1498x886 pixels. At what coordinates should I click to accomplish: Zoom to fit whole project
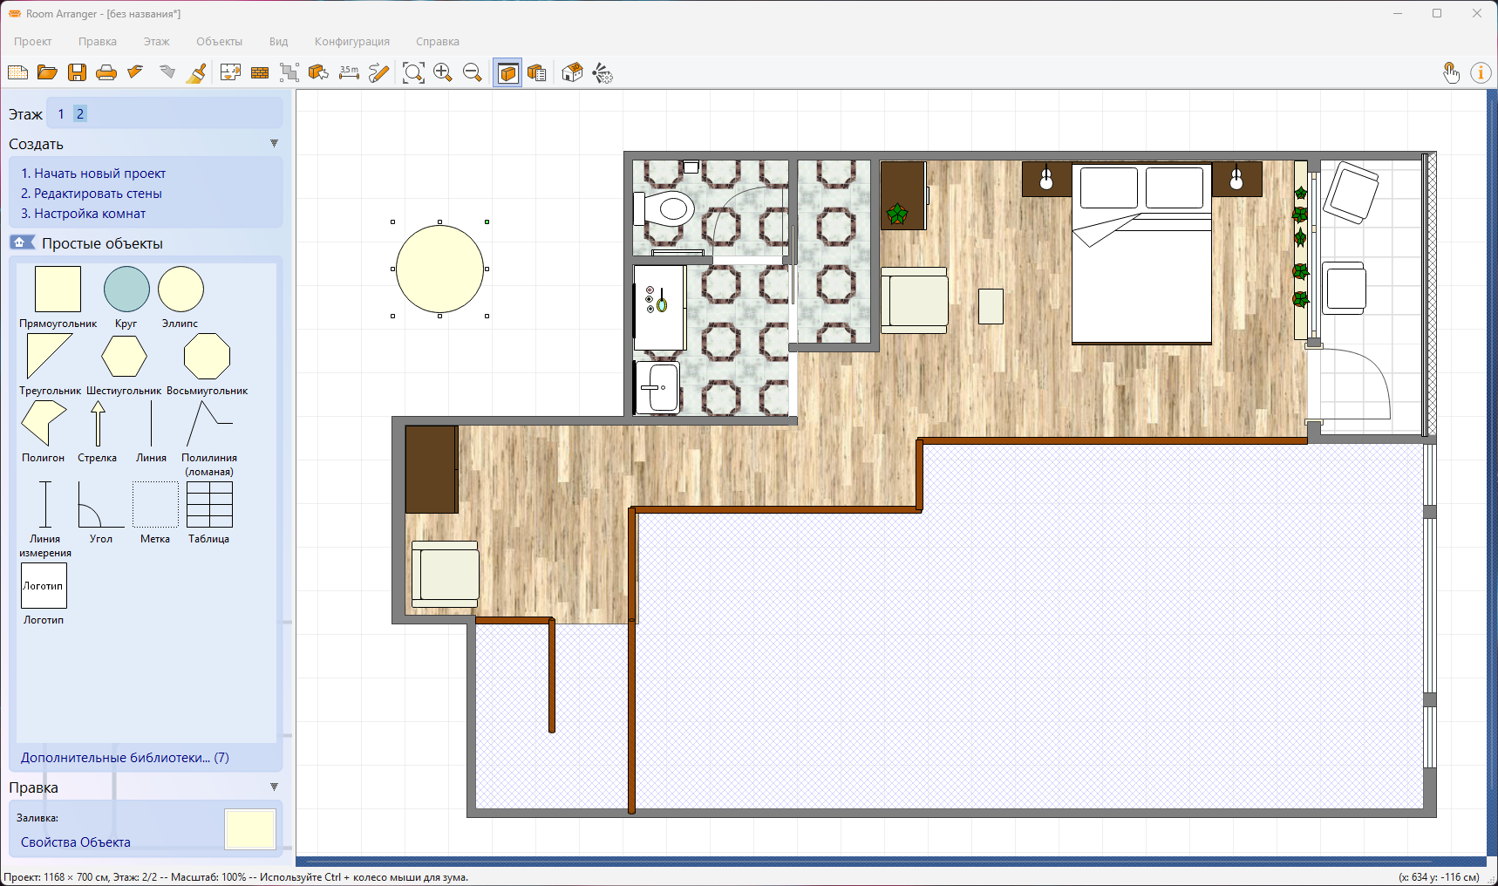coord(413,73)
